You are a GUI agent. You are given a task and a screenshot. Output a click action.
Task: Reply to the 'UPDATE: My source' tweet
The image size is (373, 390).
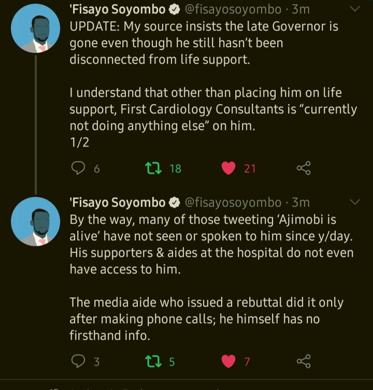pos(78,168)
